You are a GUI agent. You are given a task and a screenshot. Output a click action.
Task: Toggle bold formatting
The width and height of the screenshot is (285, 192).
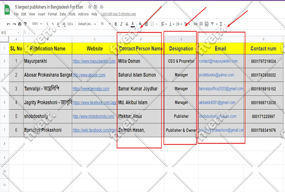(x=116, y=24)
